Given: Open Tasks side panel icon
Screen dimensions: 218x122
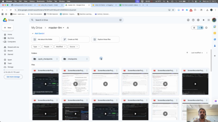Looking at the screenshot, I should pos(215,39).
